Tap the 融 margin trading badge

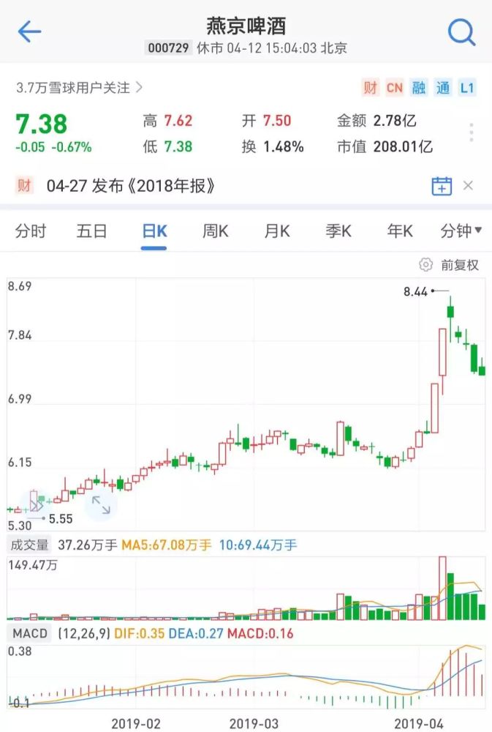(x=419, y=87)
